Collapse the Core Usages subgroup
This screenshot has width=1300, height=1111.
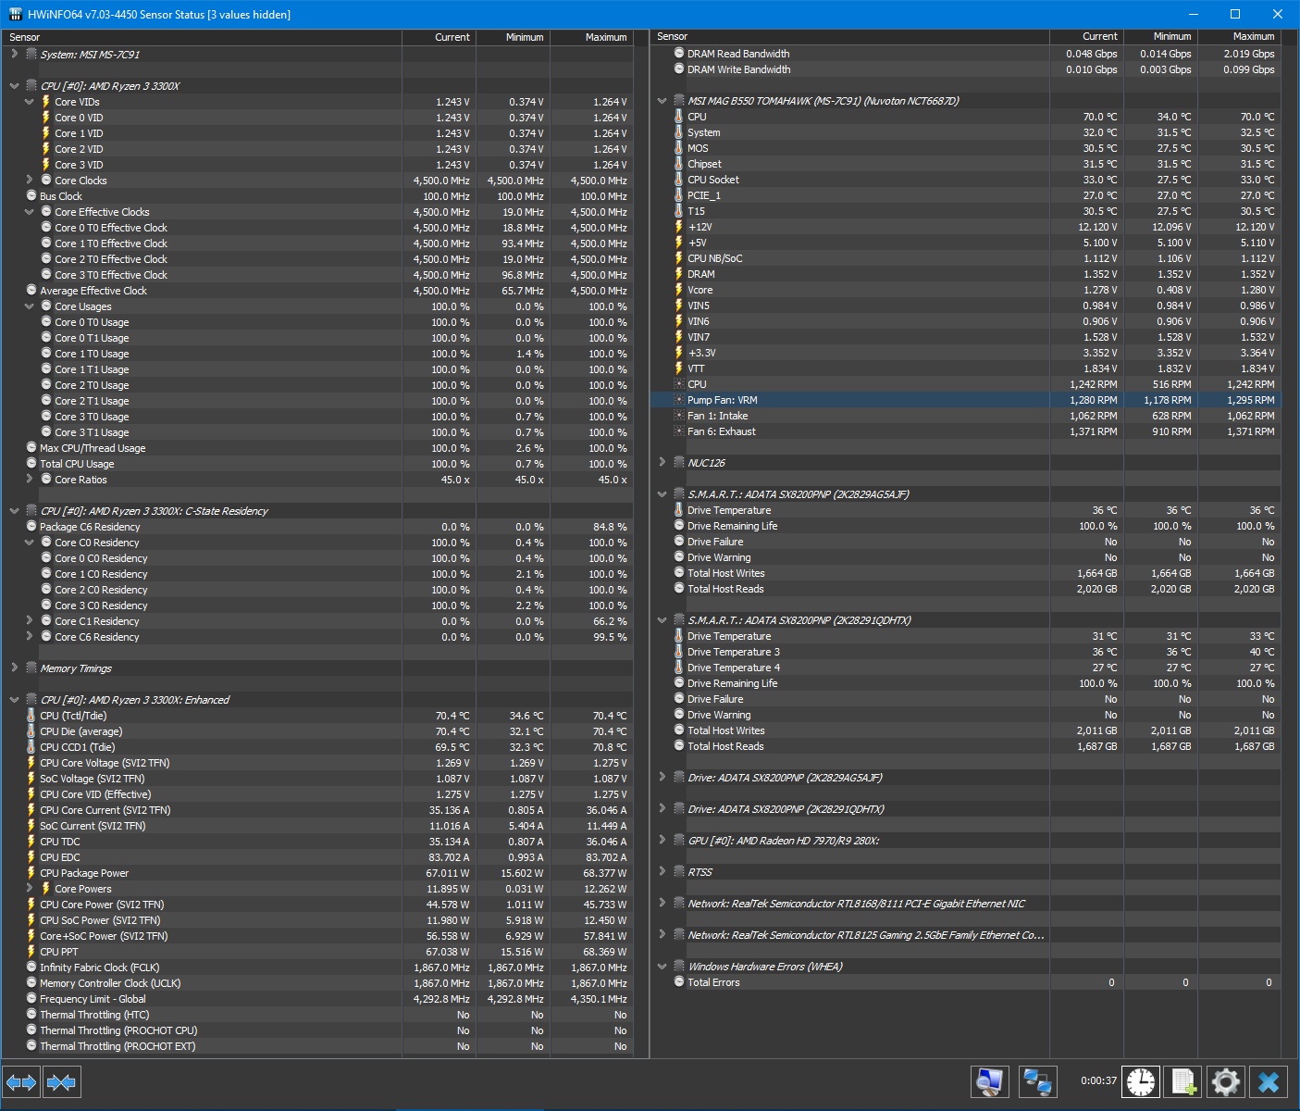[29, 306]
